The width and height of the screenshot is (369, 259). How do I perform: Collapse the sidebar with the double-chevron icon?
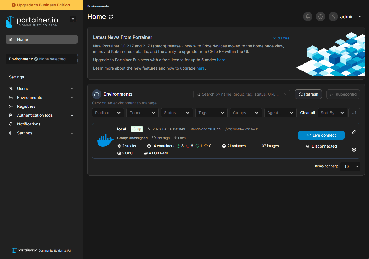pos(73,19)
